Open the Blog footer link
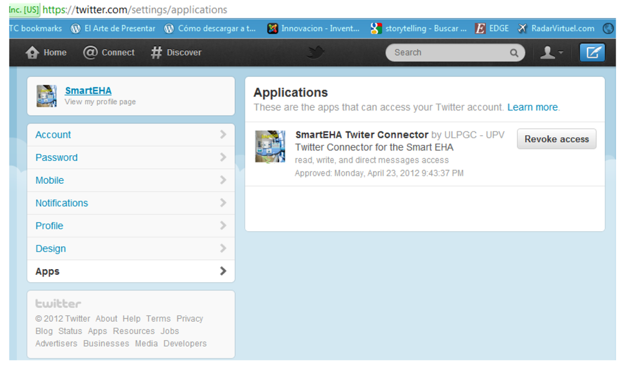Image resolution: width=623 pixels, height=367 pixels. 44,331
